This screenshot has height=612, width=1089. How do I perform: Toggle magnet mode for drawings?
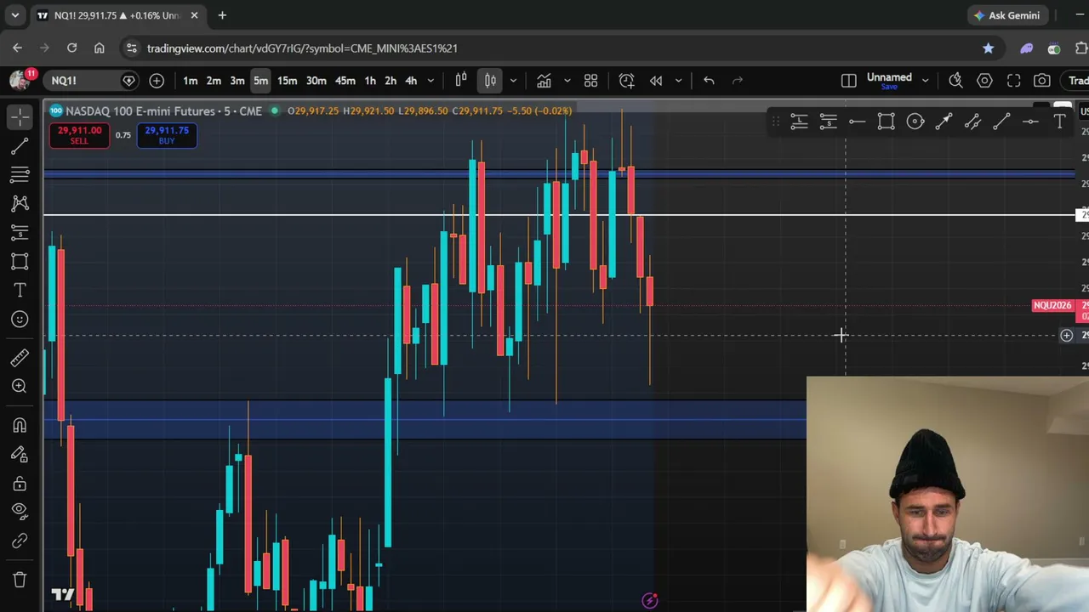coord(20,425)
